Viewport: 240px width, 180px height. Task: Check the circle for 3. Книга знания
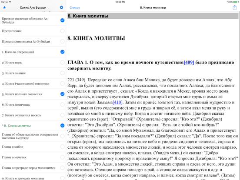coord(62,73)
